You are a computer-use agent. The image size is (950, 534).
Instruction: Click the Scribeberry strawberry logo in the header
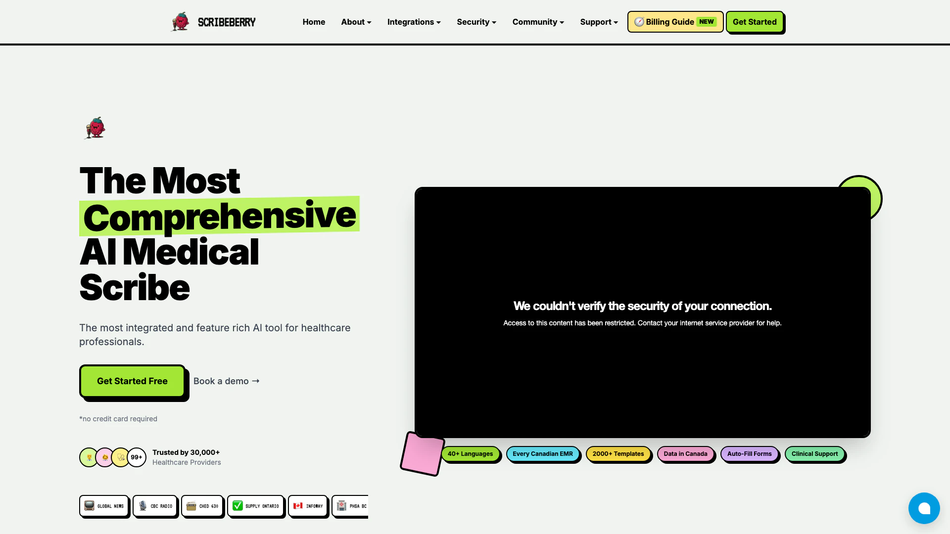[181, 21]
